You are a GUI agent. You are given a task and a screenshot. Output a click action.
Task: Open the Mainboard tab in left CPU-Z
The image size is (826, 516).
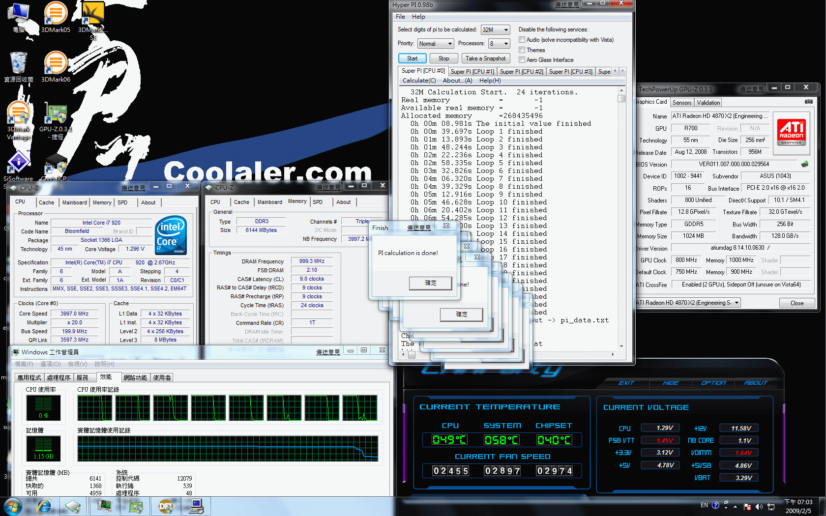[x=74, y=202]
